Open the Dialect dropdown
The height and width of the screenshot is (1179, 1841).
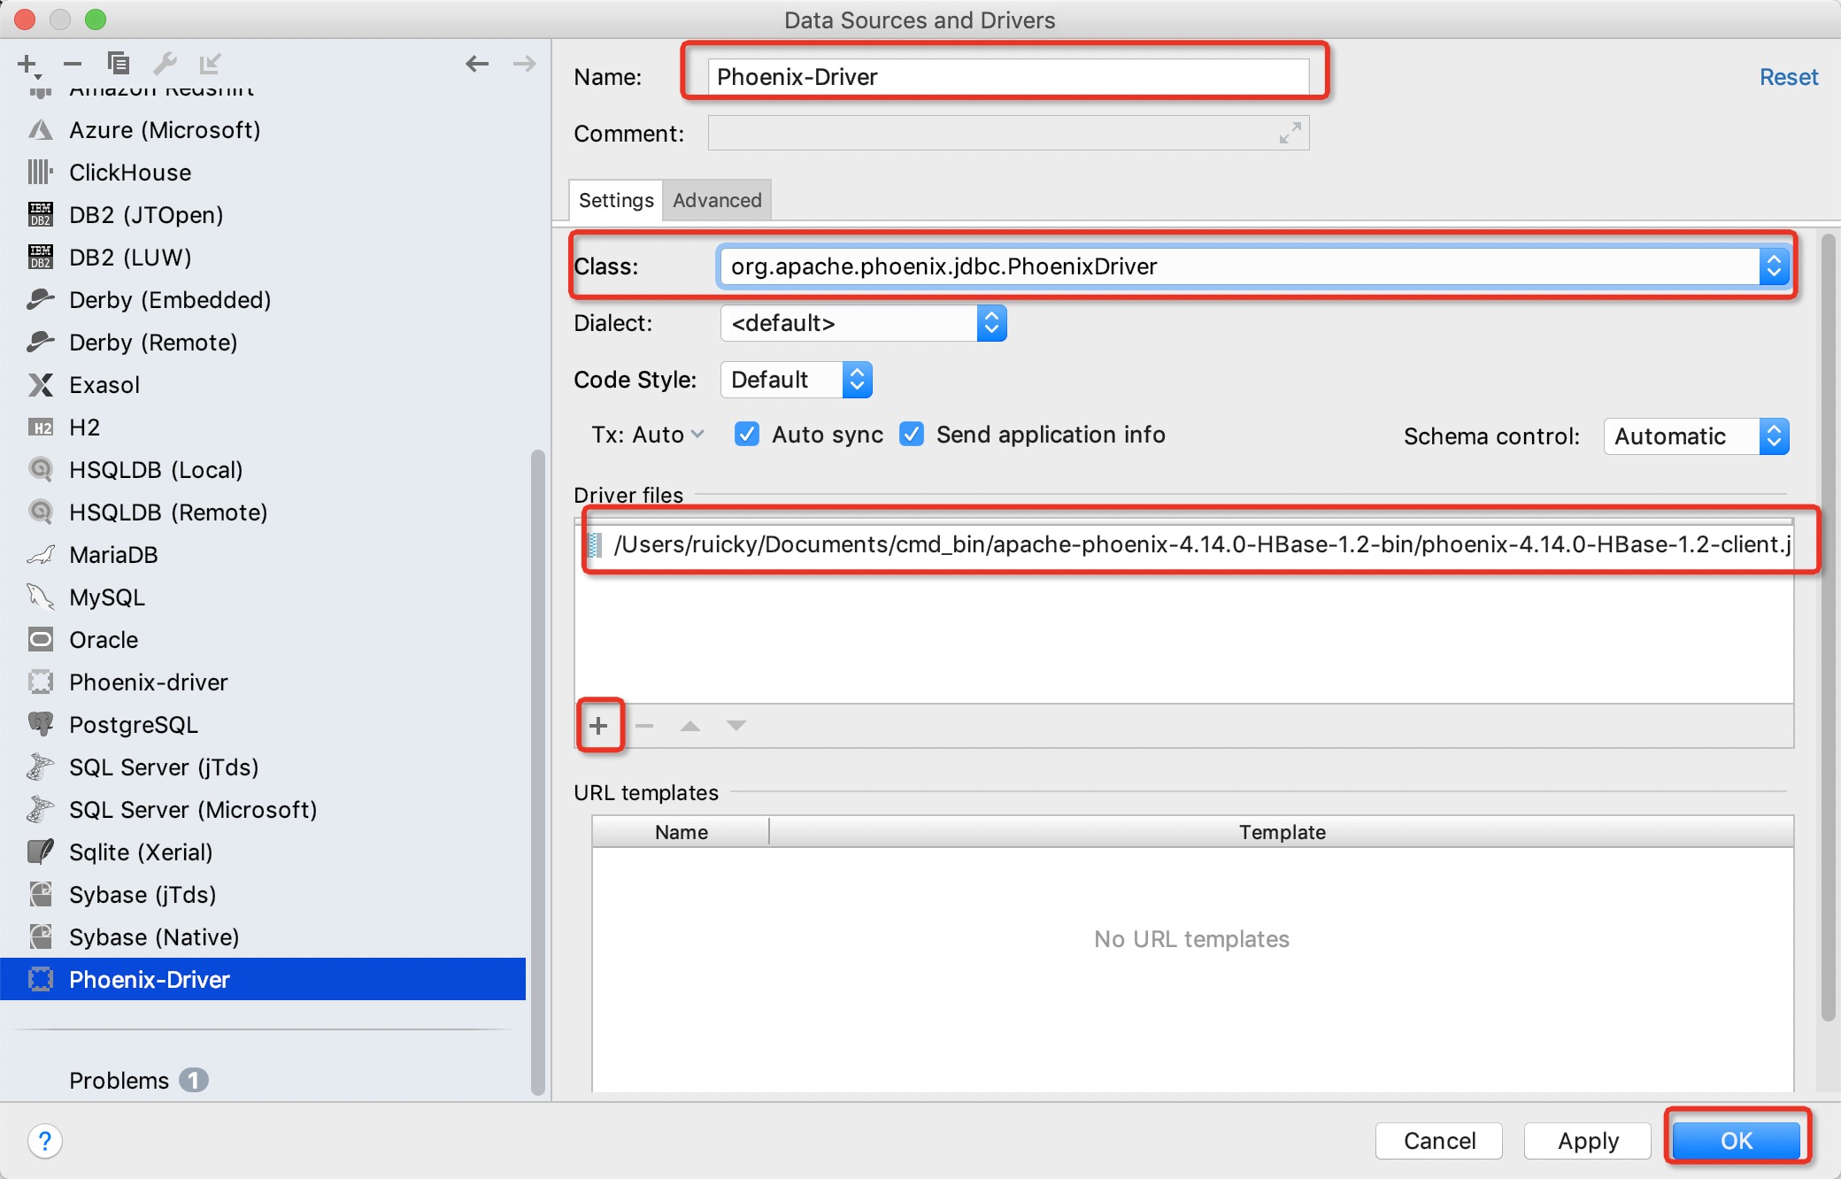(991, 323)
